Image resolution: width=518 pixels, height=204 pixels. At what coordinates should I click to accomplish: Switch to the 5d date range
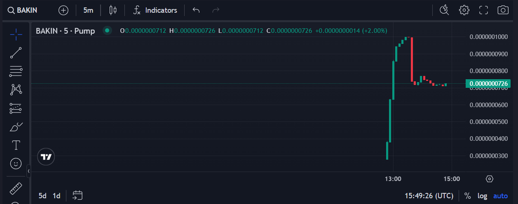(x=42, y=195)
